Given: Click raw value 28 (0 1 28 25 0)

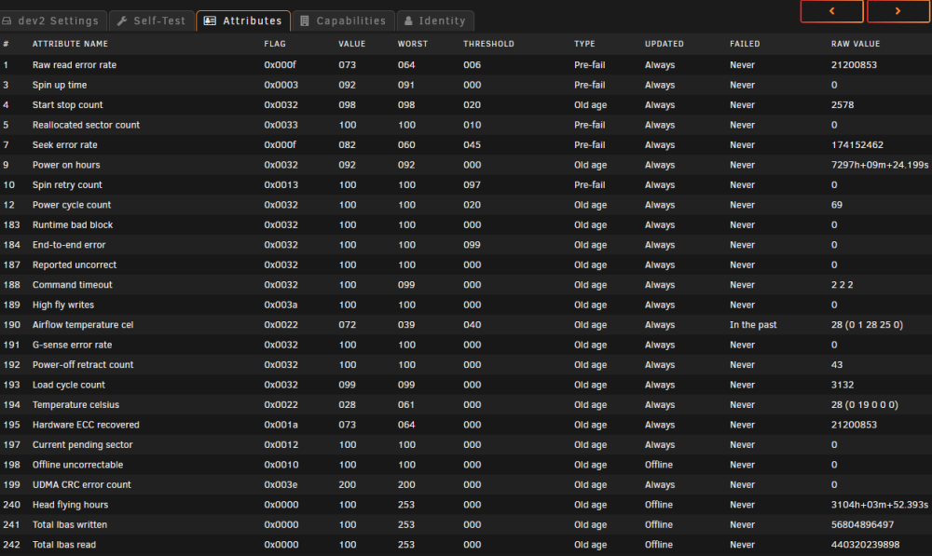Looking at the screenshot, I should click(867, 325).
